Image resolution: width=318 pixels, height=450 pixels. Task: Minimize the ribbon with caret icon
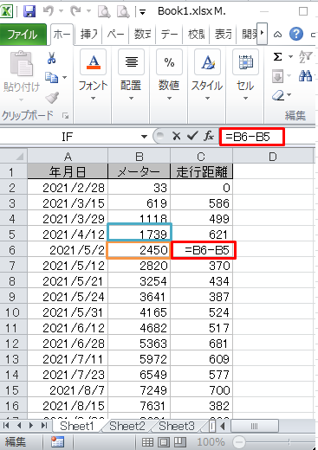click(x=277, y=35)
